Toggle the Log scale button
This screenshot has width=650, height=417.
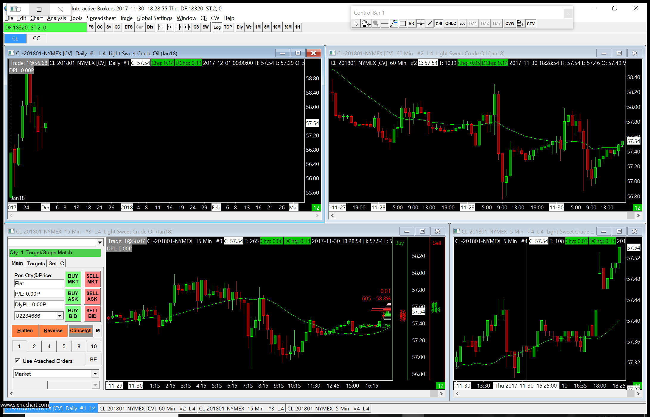click(x=217, y=27)
